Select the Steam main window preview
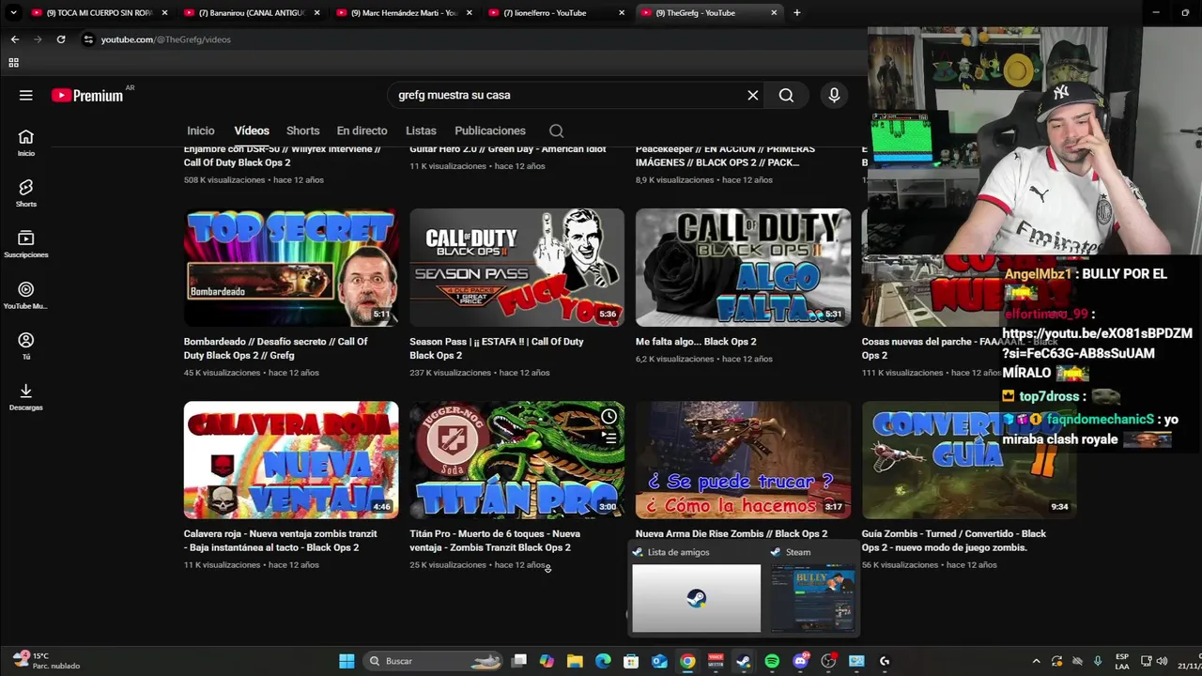 click(813, 590)
